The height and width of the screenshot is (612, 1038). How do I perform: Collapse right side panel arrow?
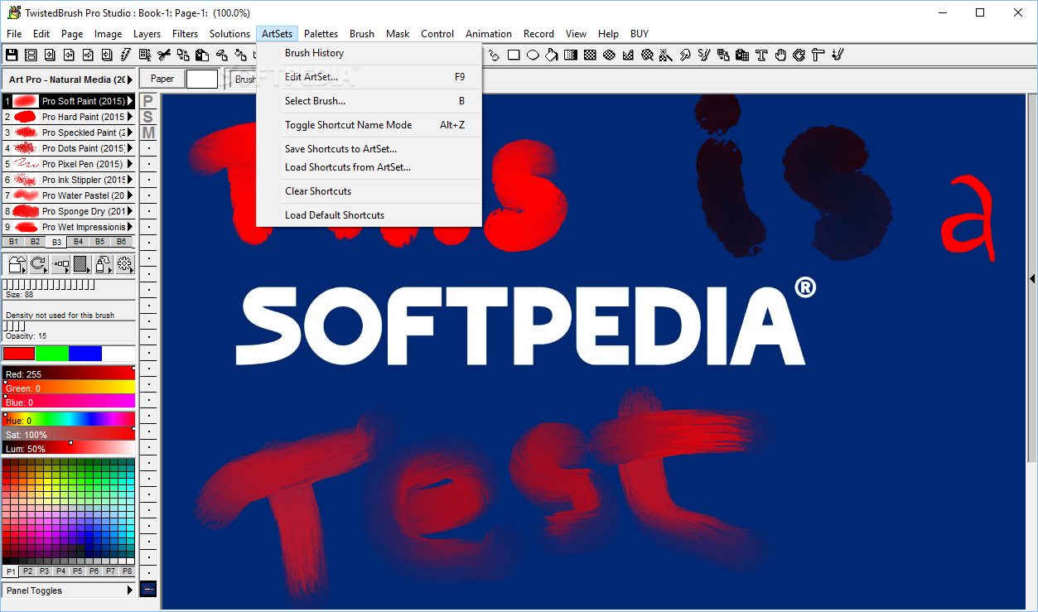(1032, 279)
